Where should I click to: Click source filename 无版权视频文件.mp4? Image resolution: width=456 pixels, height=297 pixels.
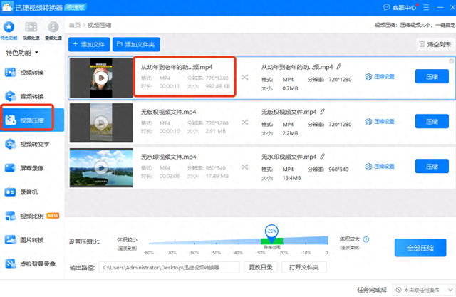click(x=169, y=112)
